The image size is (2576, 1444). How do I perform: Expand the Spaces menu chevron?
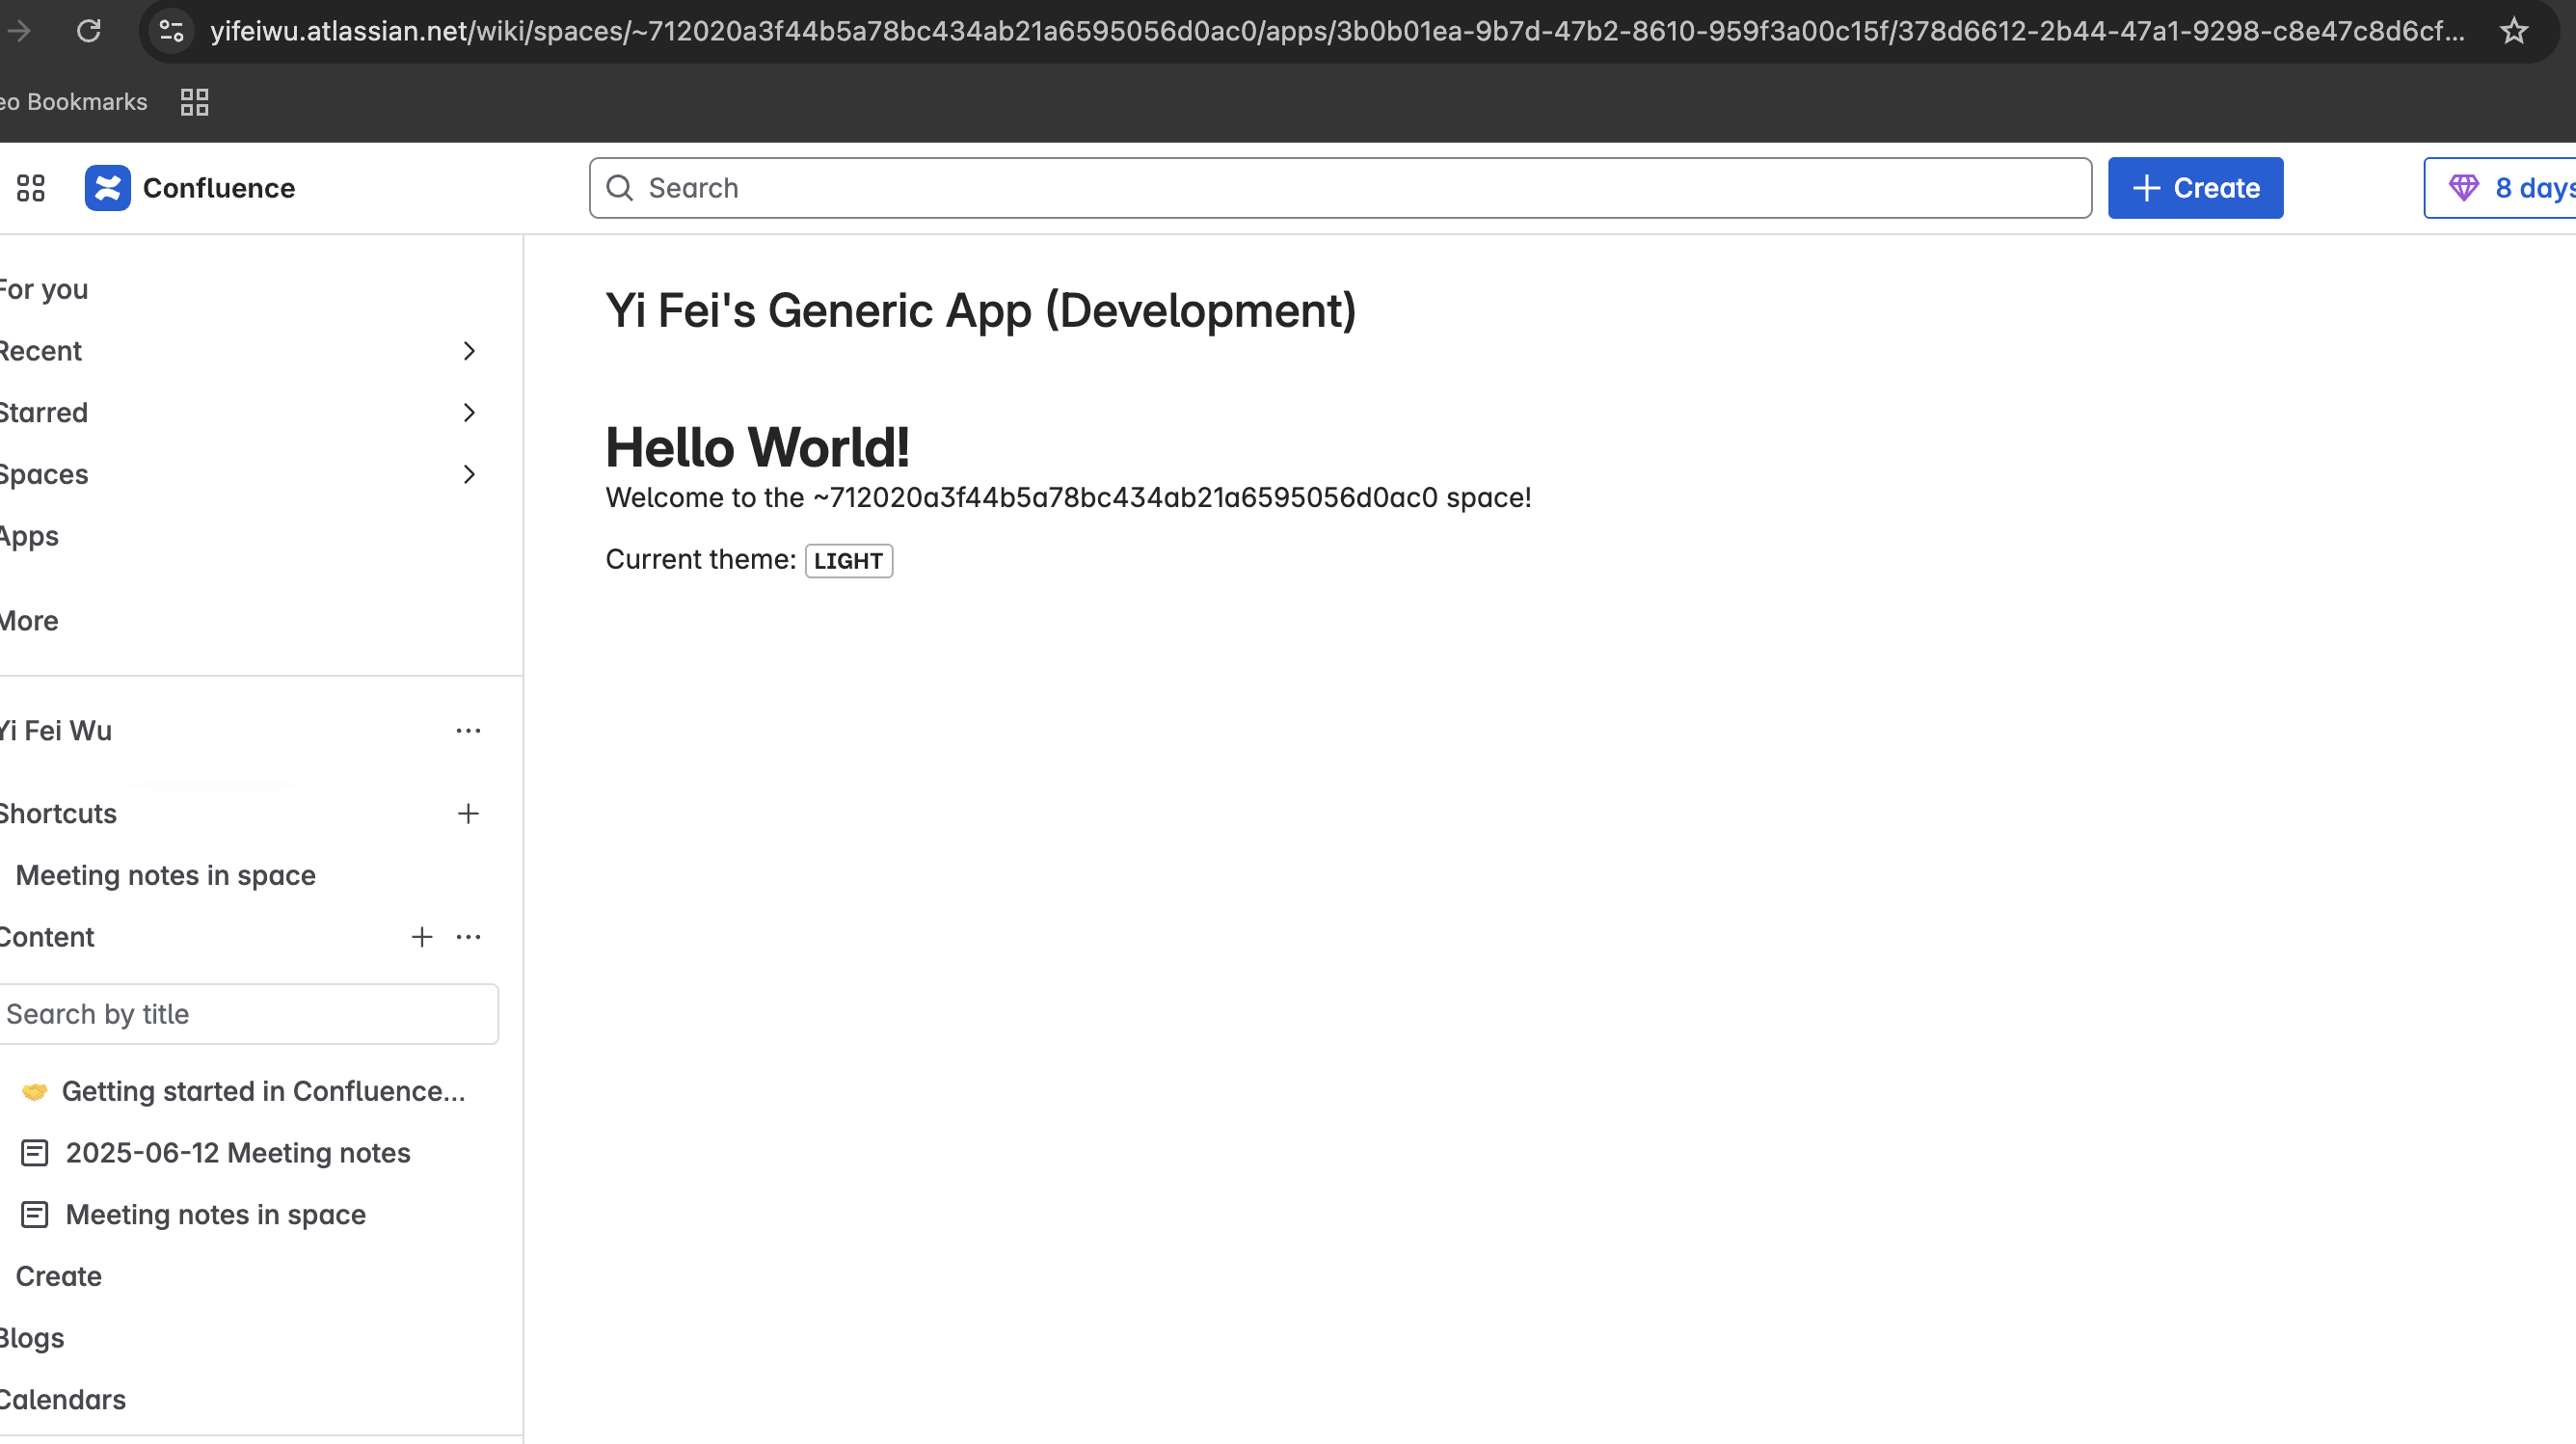click(x=468, y=474)
